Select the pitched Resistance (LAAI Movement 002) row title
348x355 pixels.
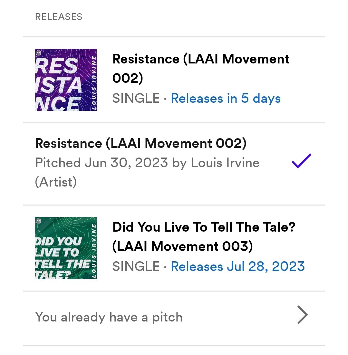coord(141,143)
